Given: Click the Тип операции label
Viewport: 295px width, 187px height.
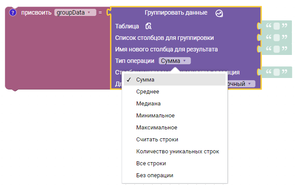Looking at the screenshot, I should 135,61.
